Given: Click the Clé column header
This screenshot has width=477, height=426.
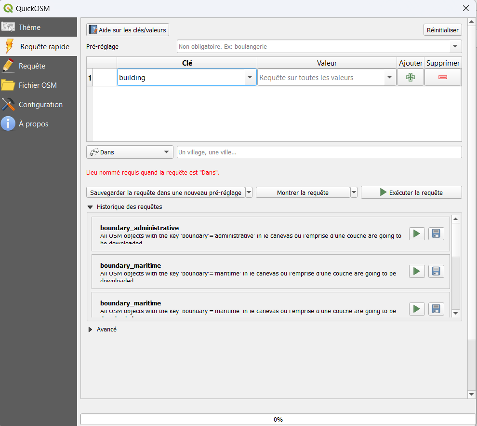Looking at the screenshot, I should (x=187, y=63).
